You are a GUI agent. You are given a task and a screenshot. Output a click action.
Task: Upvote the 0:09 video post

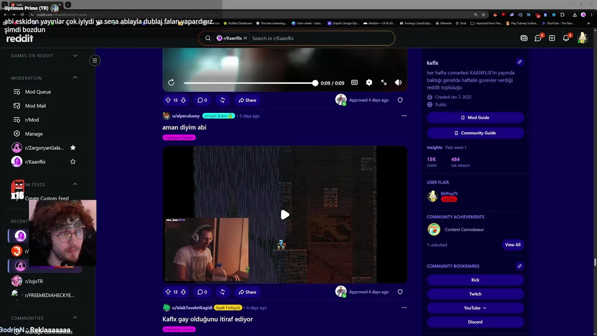coord(168,100)
